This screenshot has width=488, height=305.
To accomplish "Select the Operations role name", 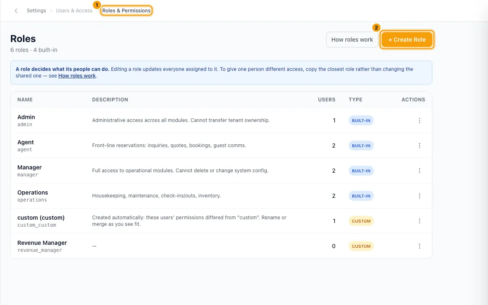I will point(33,192).
